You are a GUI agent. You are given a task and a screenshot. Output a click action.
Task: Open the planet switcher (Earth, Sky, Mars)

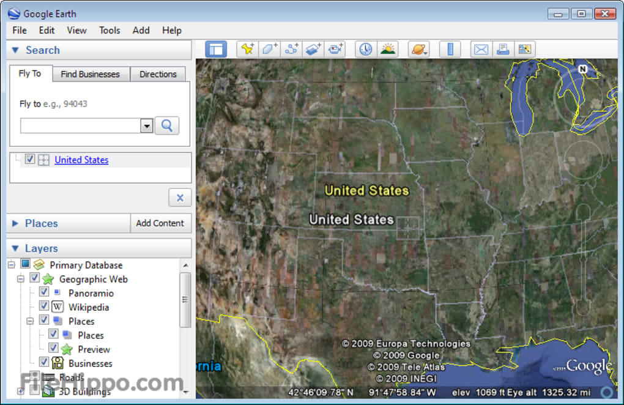(x=418, y=50)
